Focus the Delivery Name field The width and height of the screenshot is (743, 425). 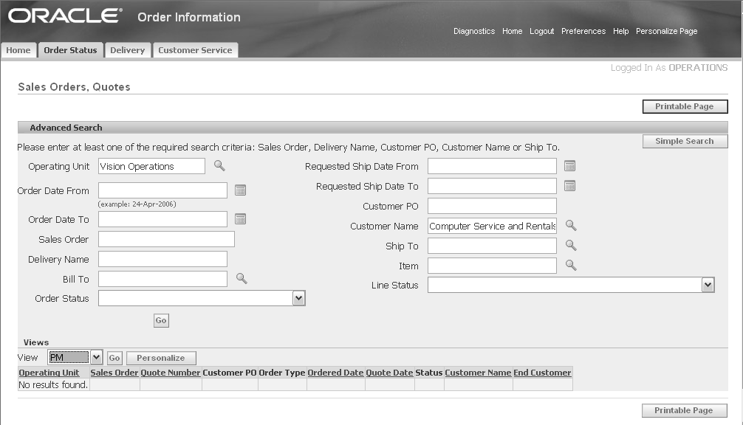pos(162,259)
